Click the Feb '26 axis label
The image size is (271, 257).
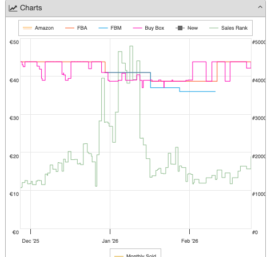[190, 241]
